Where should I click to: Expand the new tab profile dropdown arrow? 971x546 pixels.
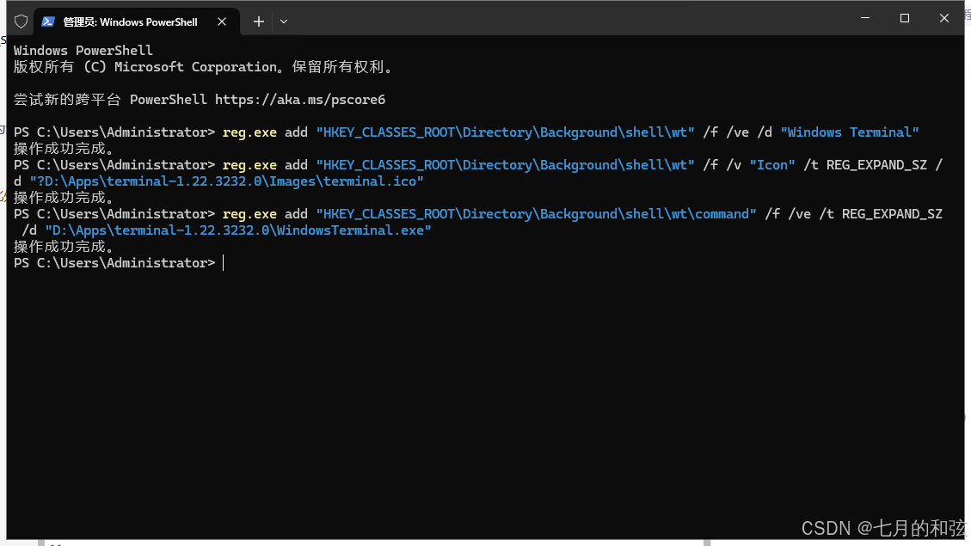pos(284,21)
